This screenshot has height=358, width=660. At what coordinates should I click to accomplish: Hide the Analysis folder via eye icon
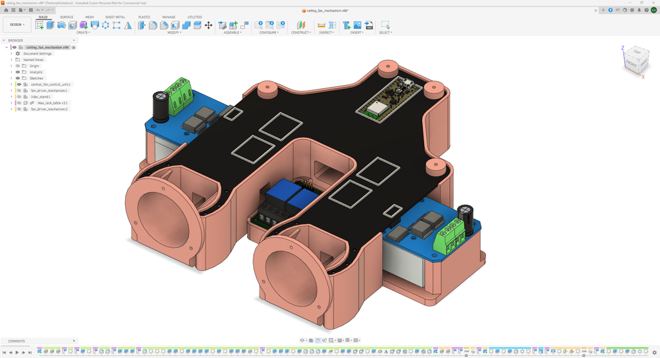(17, 72)
